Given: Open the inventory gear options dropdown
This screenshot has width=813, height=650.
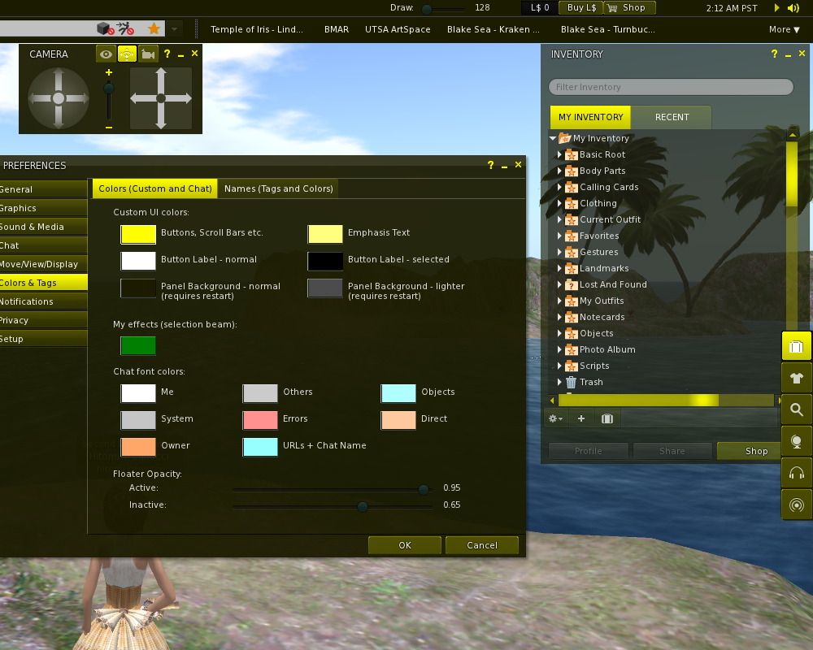Looking at the screenshot, I should 555,418.
